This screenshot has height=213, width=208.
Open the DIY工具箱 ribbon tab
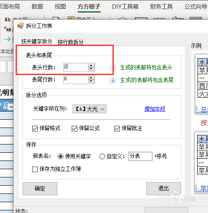pos(125,7)
